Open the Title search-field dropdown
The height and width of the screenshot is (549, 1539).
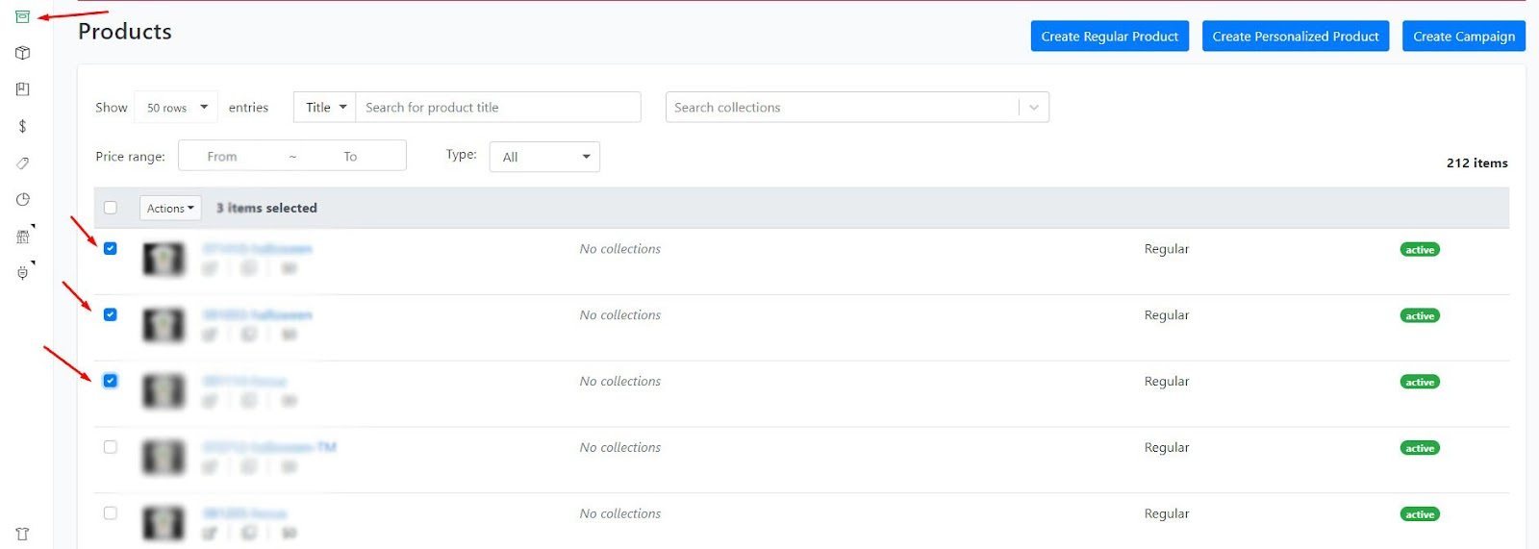[x=325, y=108]
